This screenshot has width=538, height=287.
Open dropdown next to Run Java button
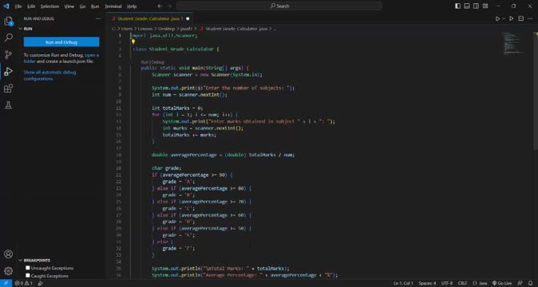pyautogui.click(x=504, y=18)
